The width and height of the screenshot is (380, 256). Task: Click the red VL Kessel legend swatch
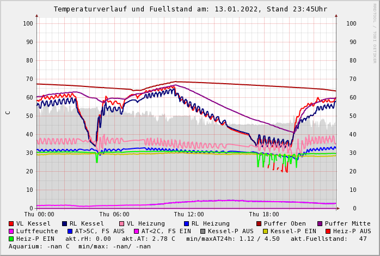[x=11, y=223]
